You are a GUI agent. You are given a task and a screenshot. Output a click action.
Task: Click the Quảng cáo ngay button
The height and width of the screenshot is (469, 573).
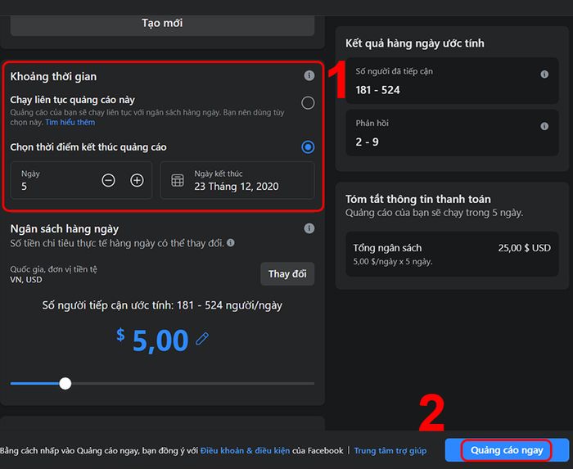click(507, 450)
